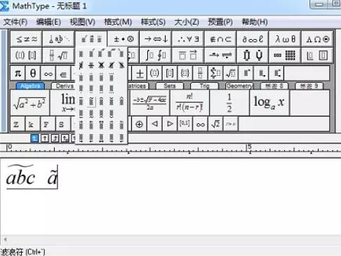Screen dimensions: 341x256
Task: Switch to the Trig tab
Action: tap(204, 86)
